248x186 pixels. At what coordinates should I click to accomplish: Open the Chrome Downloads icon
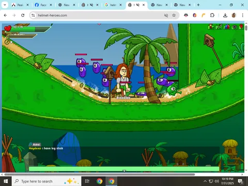[225, 16]
